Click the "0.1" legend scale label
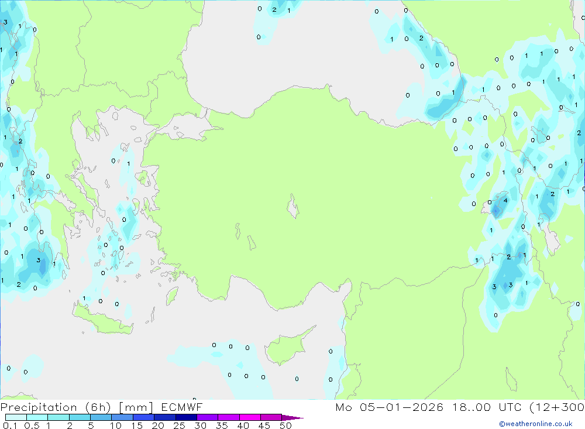The height and width of the screenshot is (429, 585). coord(10,425)
